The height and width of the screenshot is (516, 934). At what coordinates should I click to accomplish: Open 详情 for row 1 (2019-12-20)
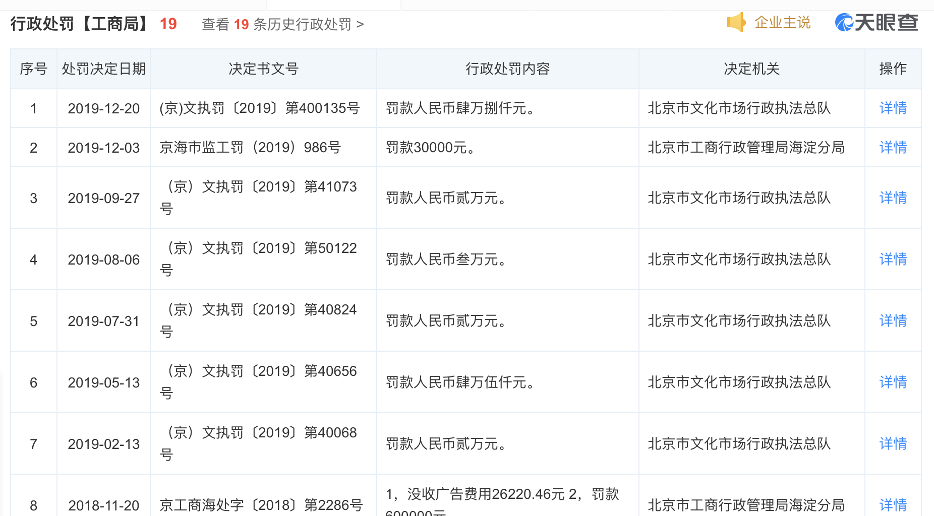pyautogui.click(x=893, y=108)
